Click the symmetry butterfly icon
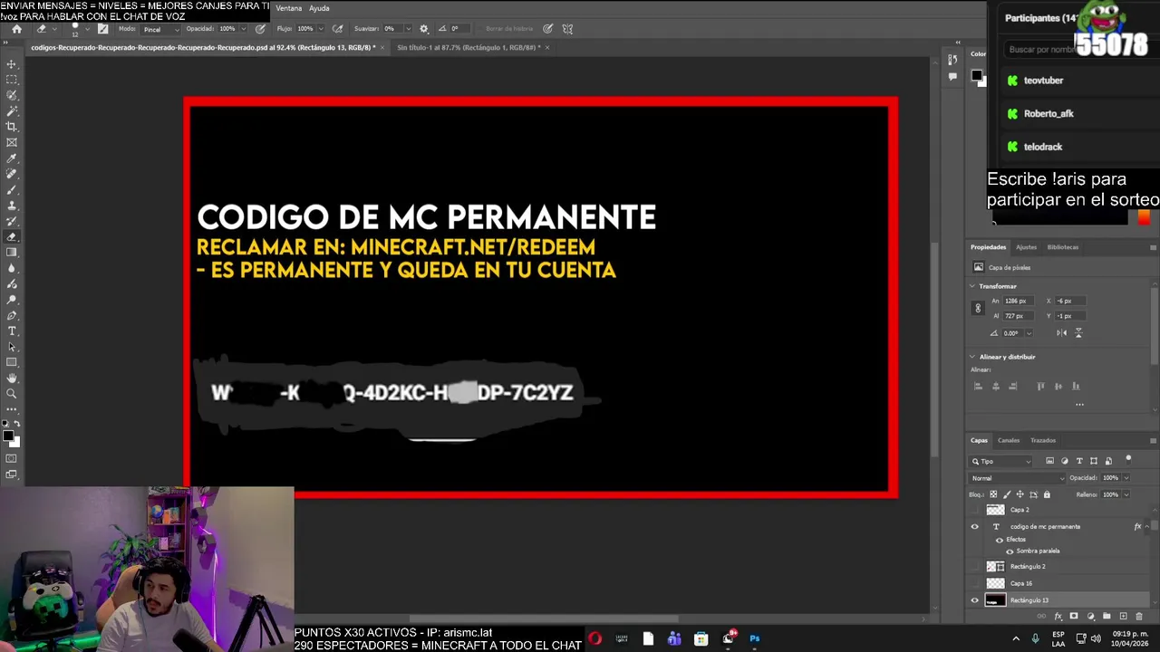Image resolution: width=1160 pixels, height=652 pixels. coord(566,28)
